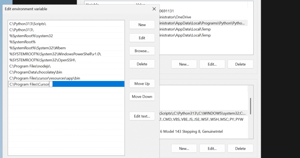Viewport: 300px width, 158px height.
Task: Select the System32\OpenSSH\ path entry
Action: (66, 60)
